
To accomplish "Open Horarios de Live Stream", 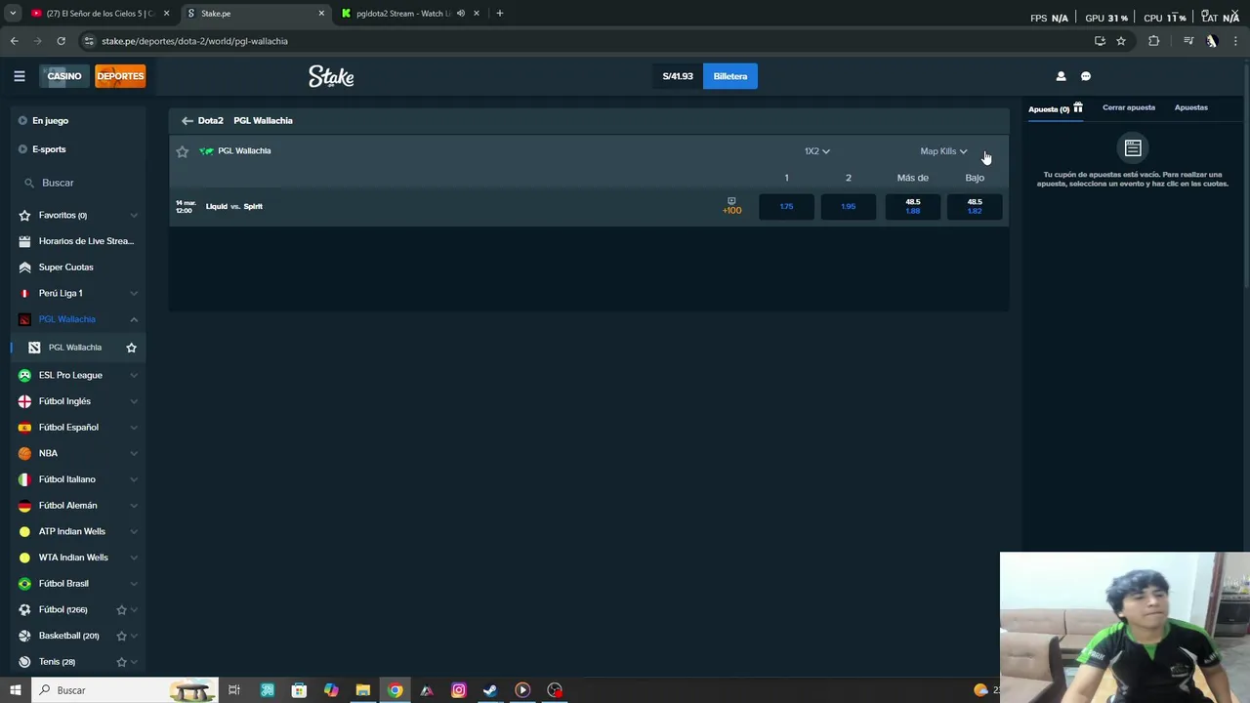I will (86, 241).
